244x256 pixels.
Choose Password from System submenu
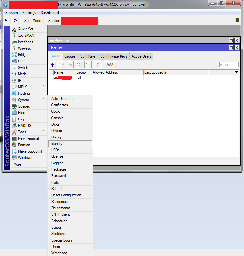71,176
